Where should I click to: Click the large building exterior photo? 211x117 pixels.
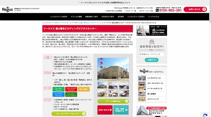[x=113, y=69]
